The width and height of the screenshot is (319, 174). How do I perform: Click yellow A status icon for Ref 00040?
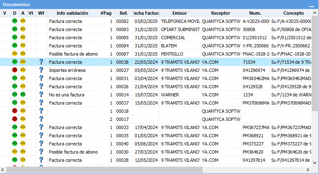click(x=23, y=143)
